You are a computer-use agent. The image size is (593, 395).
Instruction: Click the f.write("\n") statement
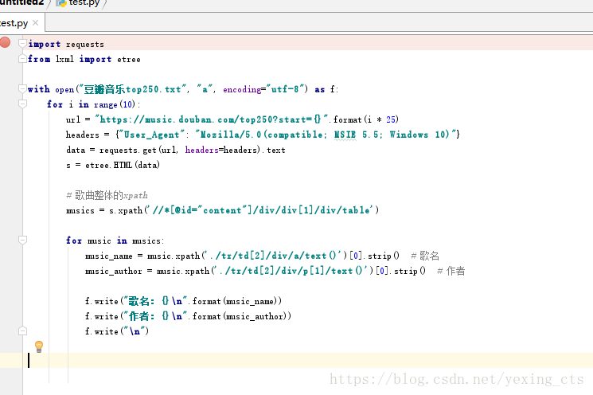point(117,331)
